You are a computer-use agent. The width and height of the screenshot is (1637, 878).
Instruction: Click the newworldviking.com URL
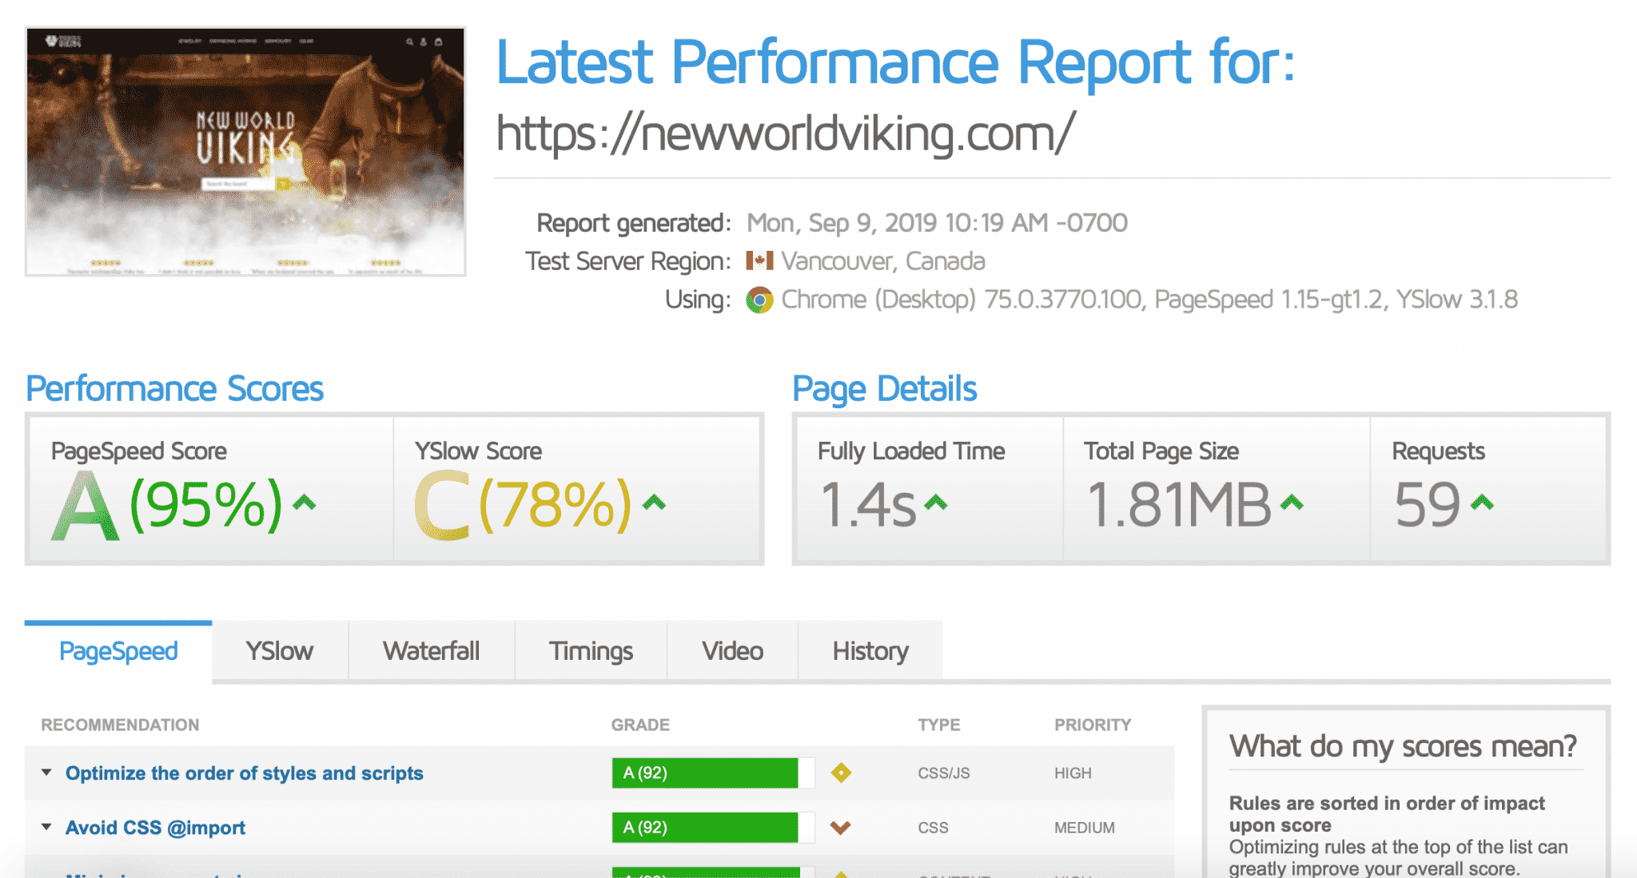click(786, 133)
